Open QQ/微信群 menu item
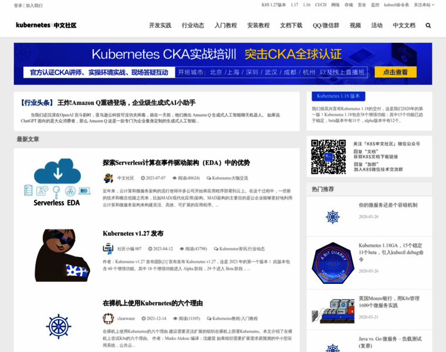 point(326,26)
